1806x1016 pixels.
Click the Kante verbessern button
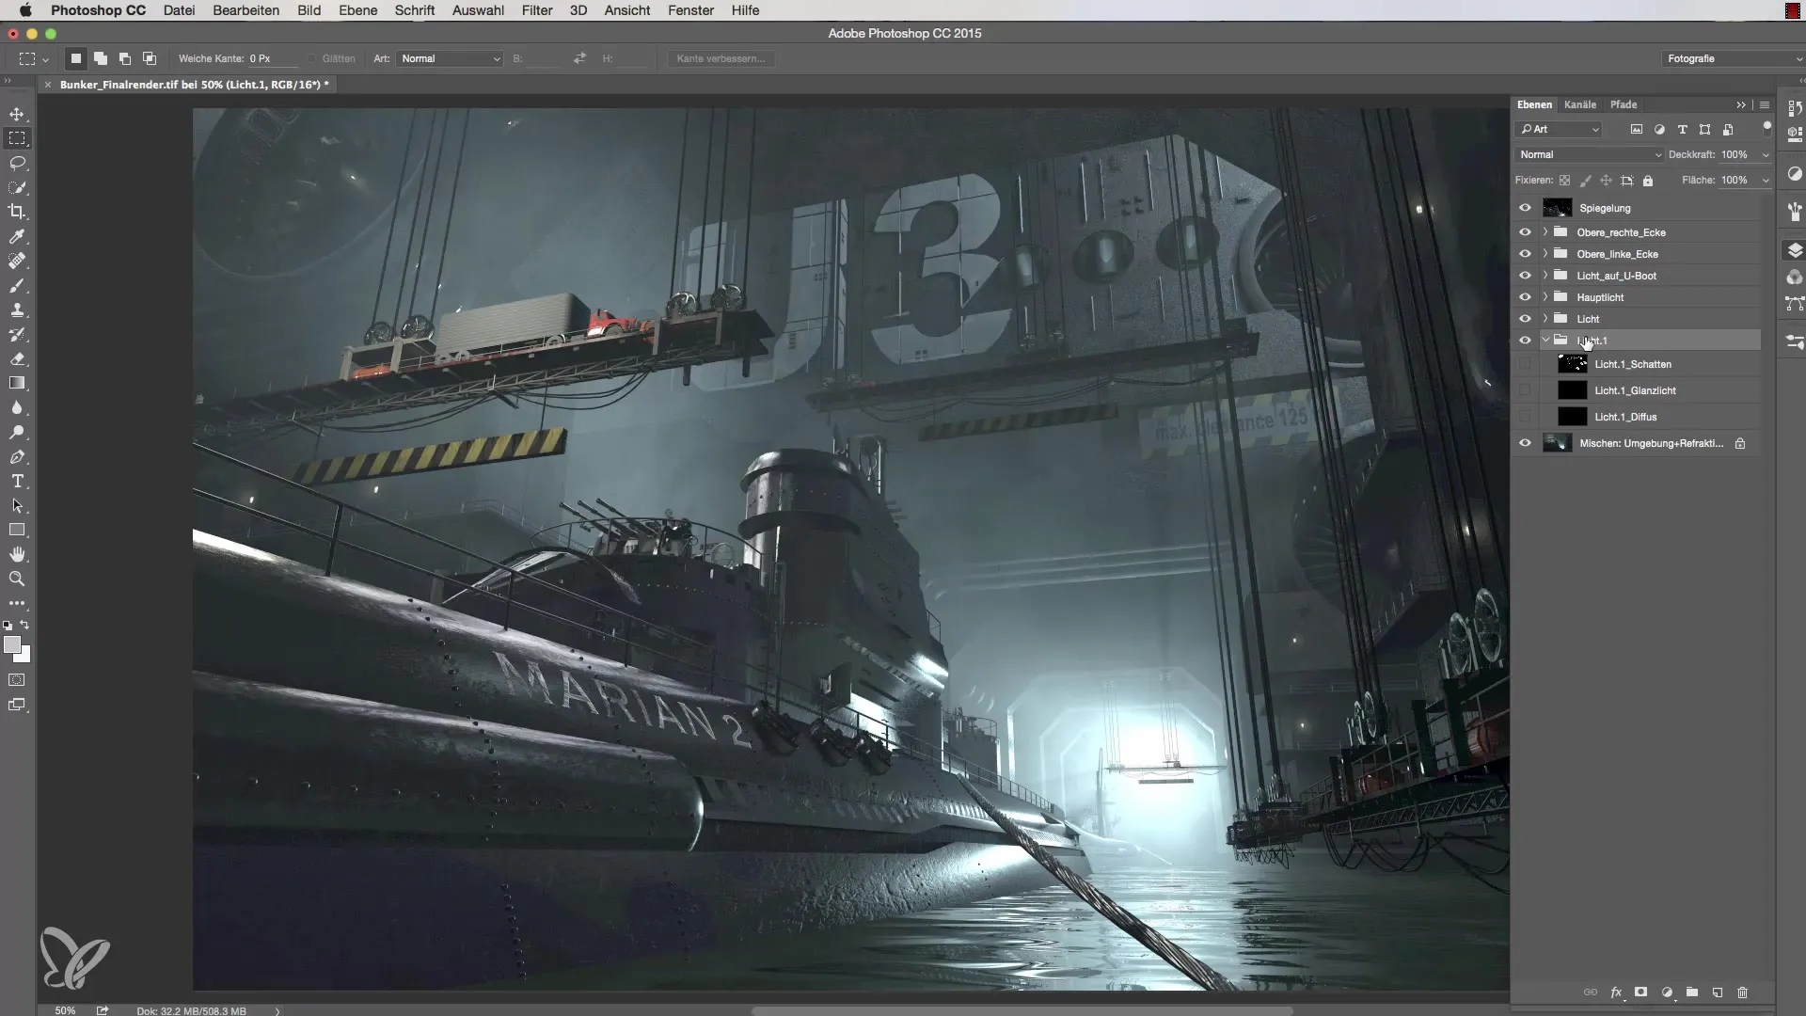click(721, 58)
